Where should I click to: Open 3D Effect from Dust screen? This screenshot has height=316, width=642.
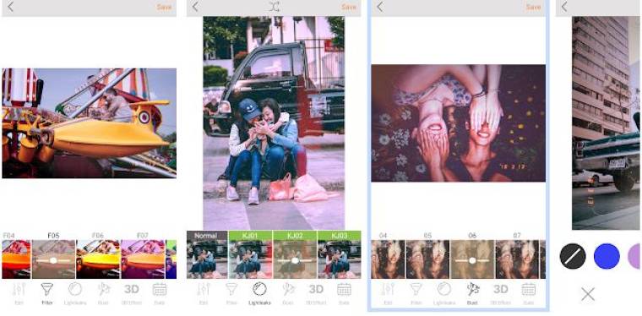pyautogui.click(x=501, y=294)
